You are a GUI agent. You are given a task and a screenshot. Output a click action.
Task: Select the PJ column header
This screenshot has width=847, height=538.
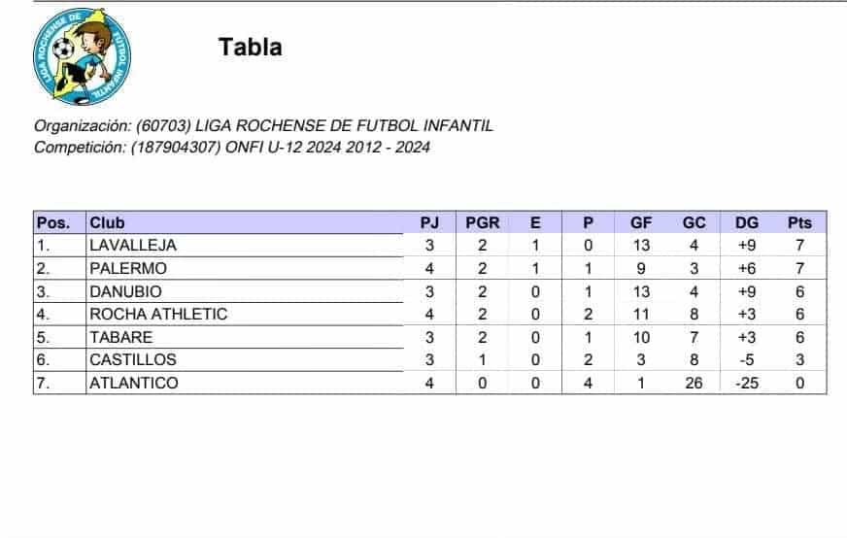tap(429, 222)
